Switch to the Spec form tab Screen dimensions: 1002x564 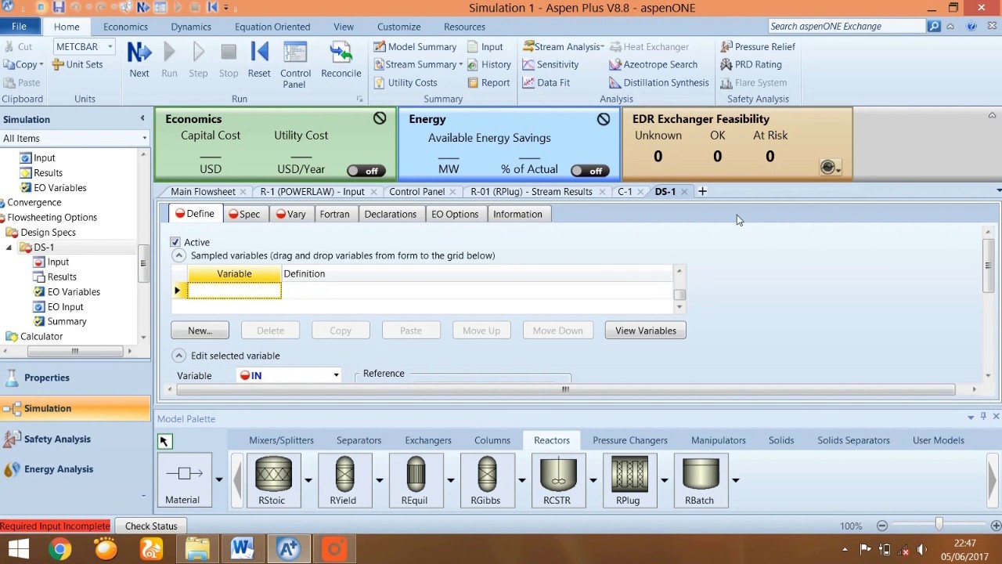pyautogui.click(x=243, y=214)
